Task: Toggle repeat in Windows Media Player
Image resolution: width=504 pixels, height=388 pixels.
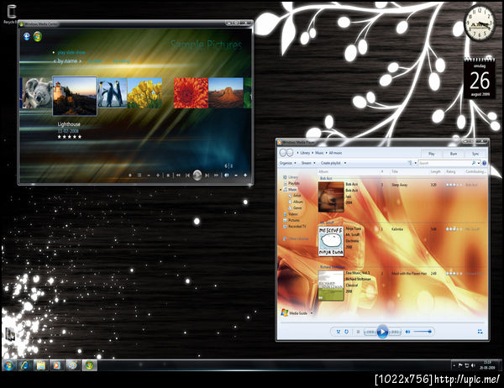Action: click(x=346, y=332)
